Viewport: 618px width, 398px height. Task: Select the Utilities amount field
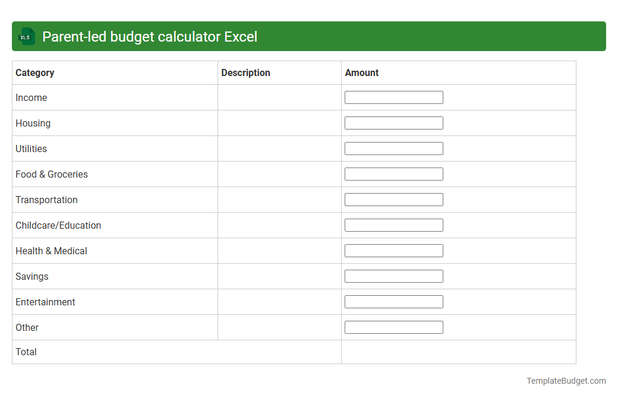click(393, 148)
